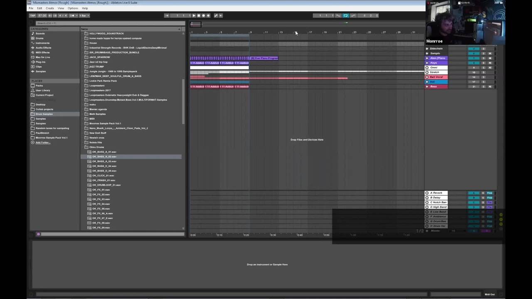This screenshot has width=532, height=299.
Task: Select the Audio Effects category icon
Action: pyautogui.click(x=33, y=48)
